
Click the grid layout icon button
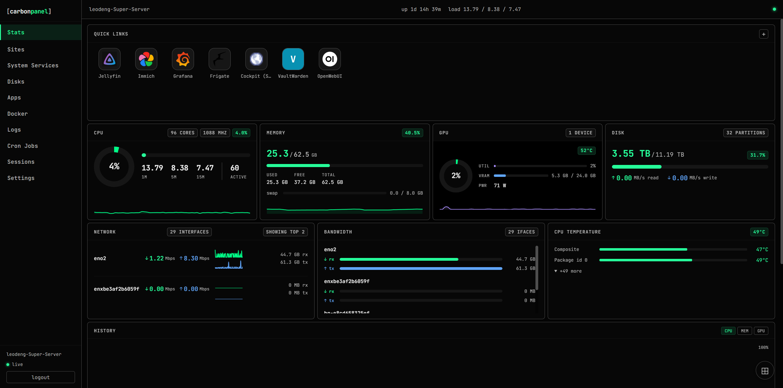[x=765, y=371]
